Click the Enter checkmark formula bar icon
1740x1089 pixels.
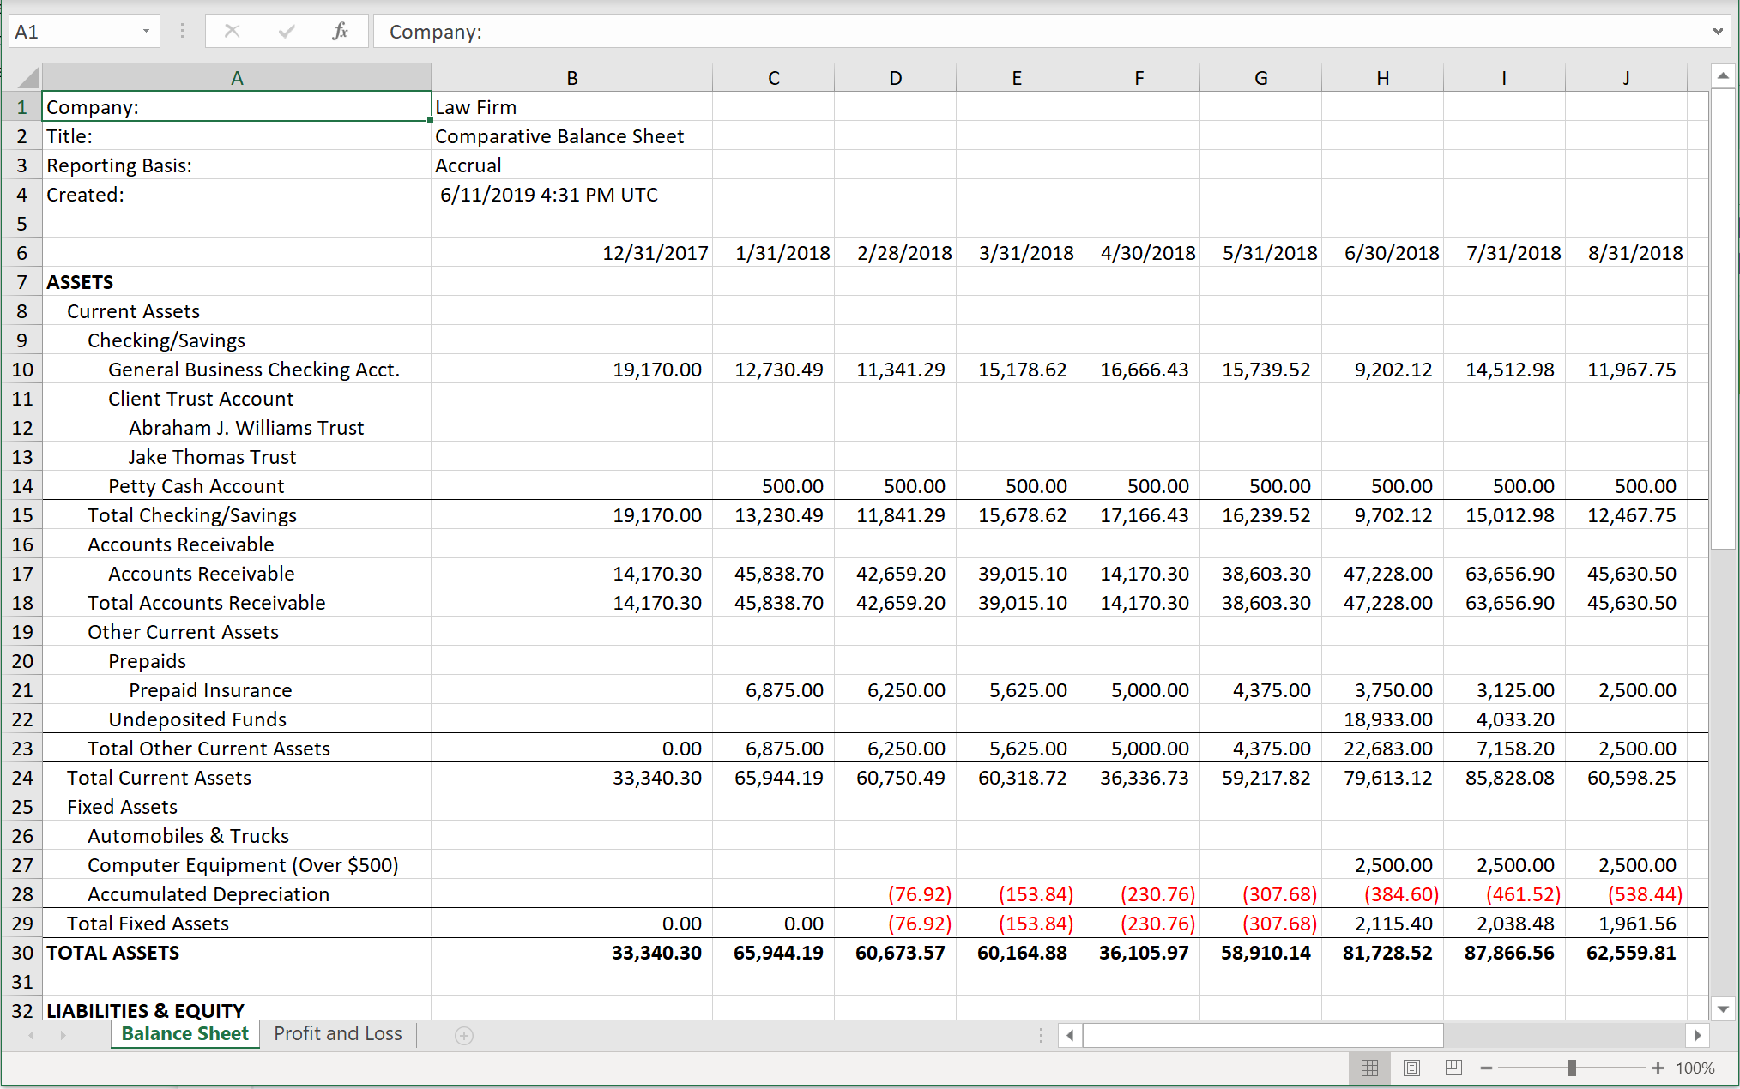pyautogui.click(x=287, y=32)
